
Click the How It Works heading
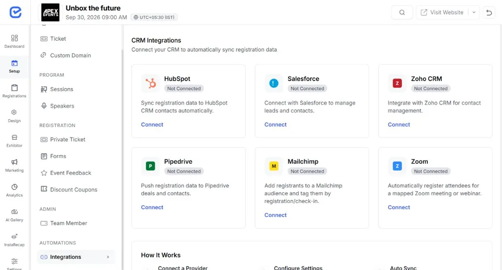[x=161, y=255]
